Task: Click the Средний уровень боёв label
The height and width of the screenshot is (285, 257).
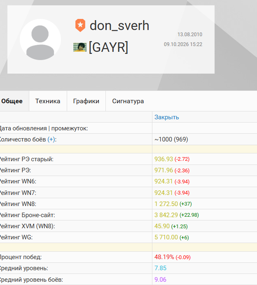Action: click(31, 280)
